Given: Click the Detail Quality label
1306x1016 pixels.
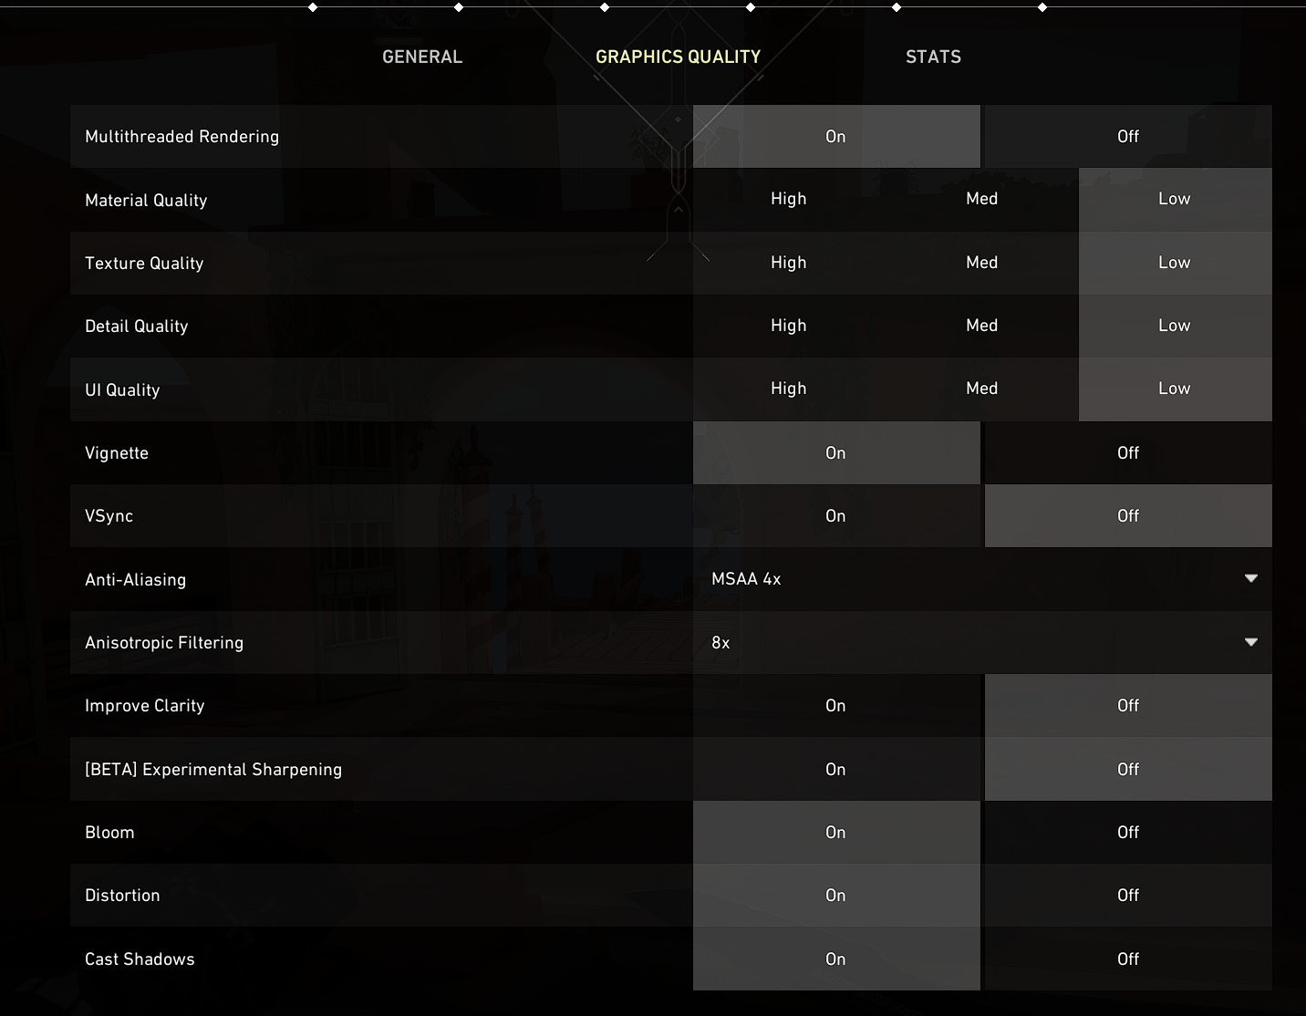Looking at the screenshot, I should [x=137, y=327].
